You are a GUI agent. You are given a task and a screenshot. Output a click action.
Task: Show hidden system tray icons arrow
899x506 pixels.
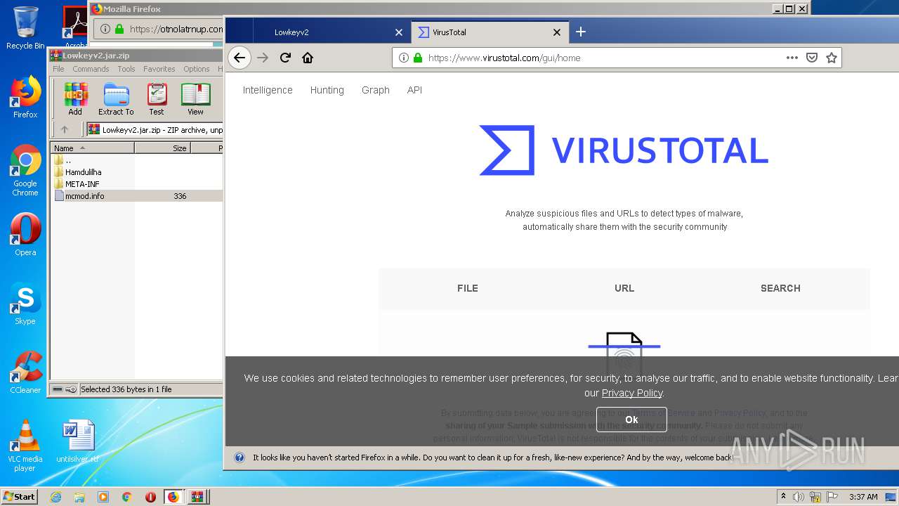point(783,497)
